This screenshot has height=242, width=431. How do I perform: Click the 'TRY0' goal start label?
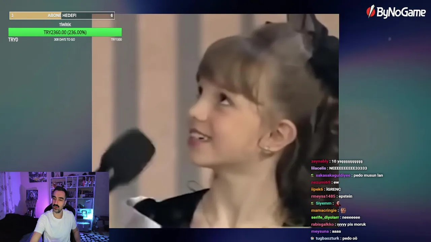pyautogui.click(x=13, y=40)
